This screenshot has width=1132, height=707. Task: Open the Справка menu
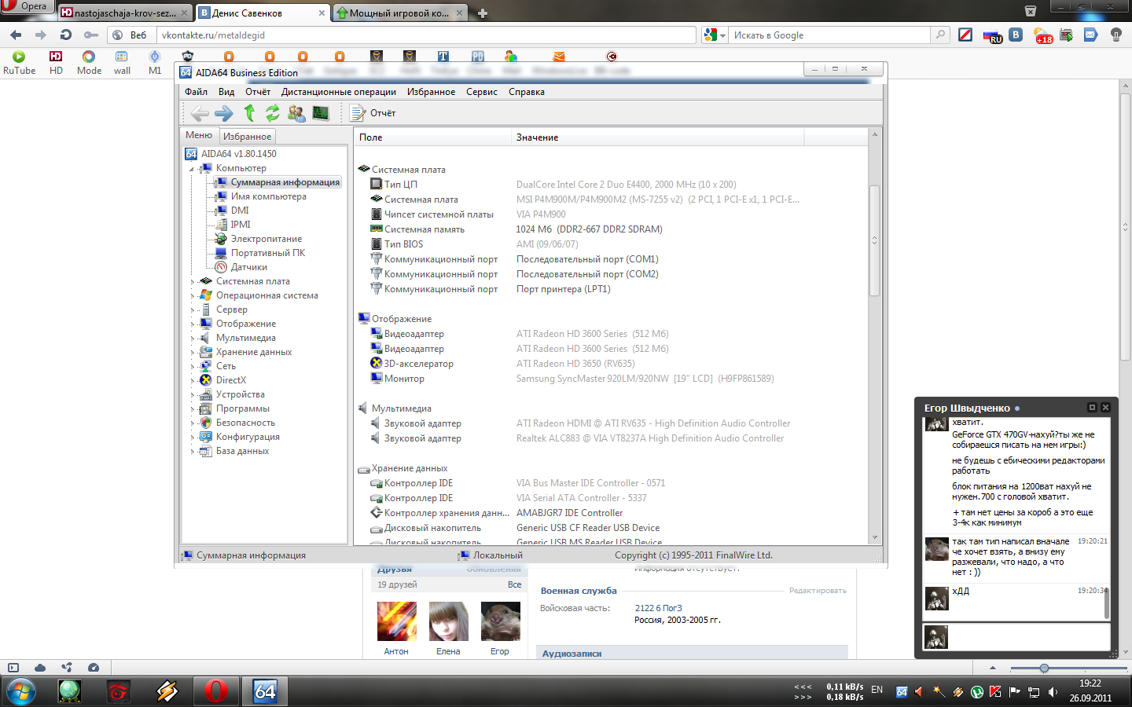point(527,92)
